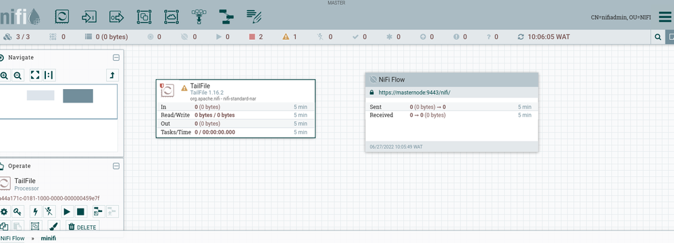674x243 pixels.
Task: Click the actual size icon in Navigate
Action: [49, 76]
